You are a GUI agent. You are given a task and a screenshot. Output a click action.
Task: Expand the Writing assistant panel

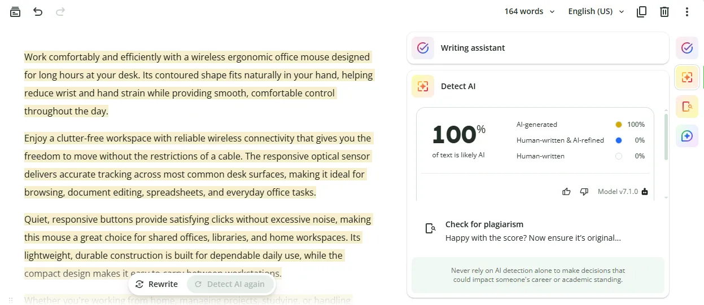537,48
